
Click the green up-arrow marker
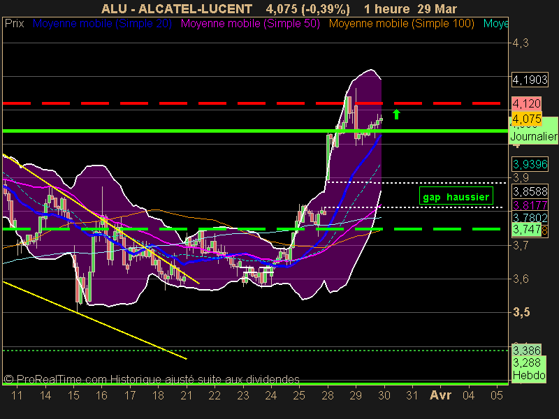tap(396, 115)
